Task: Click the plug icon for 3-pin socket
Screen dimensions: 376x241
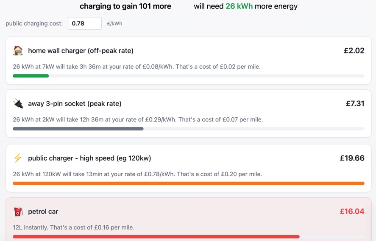Action: [x=18, y=104]
